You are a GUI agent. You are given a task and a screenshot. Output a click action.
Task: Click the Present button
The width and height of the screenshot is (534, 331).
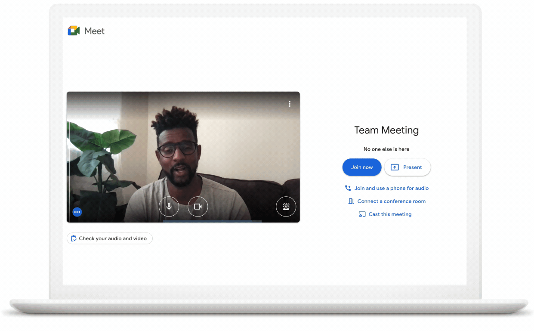(407, 167)
